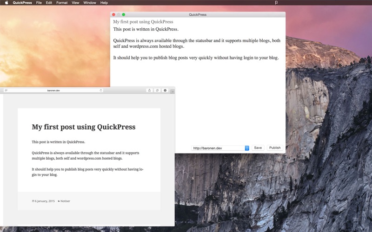Click 'This post is written in QuickPress.' in Safari
The width and height of the screenshot is (372, 232).
pos(59,142)
